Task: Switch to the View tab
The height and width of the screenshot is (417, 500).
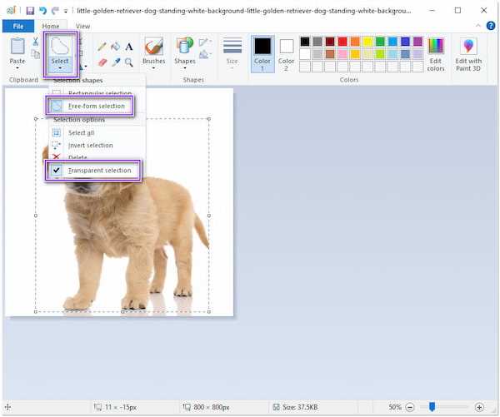Action: click(x=82, y=26)
